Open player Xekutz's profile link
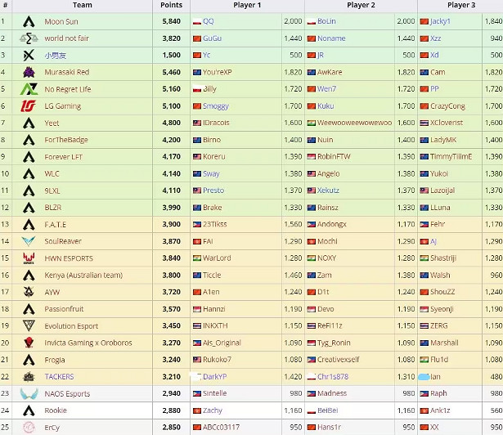The width and height of the screenshot is (503, 435). click(329, 191)
